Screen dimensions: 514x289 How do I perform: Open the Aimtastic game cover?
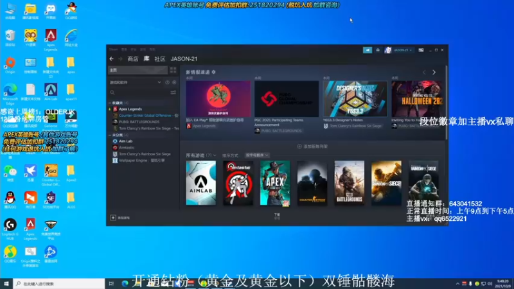tap(238, 183)
